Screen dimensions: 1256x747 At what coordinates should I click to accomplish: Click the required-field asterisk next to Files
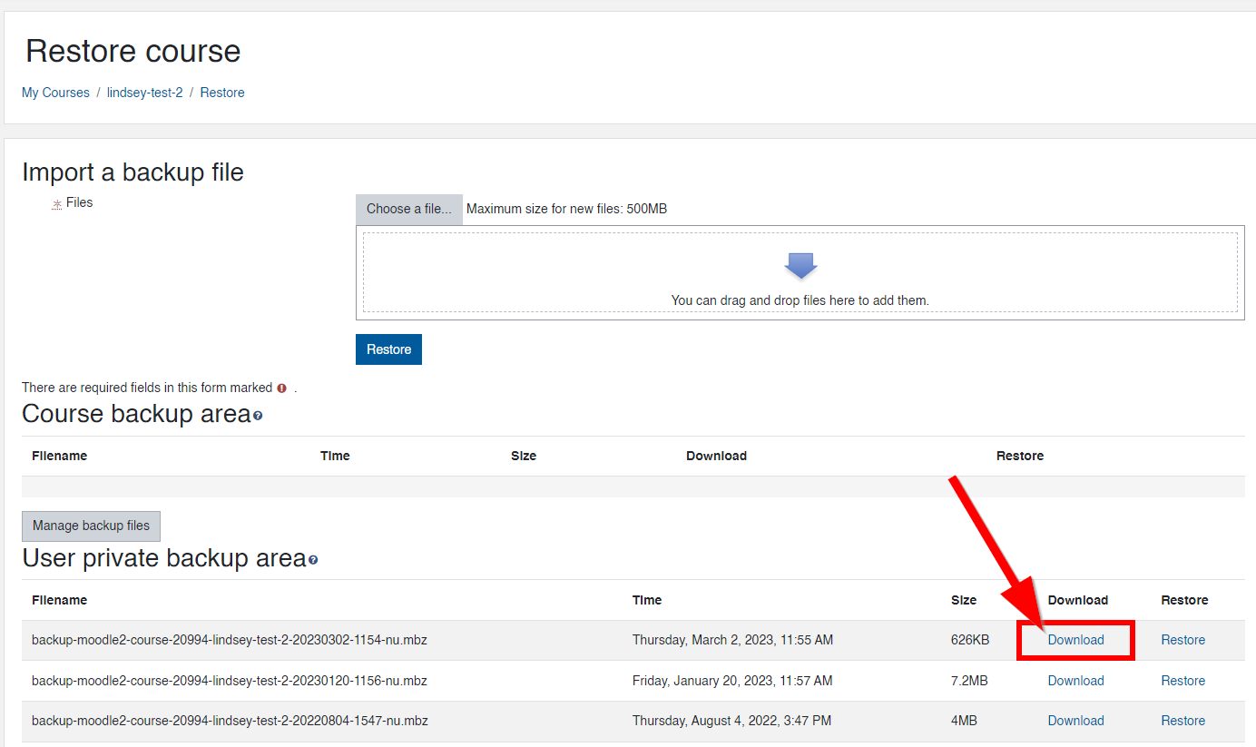coord(57,204)
